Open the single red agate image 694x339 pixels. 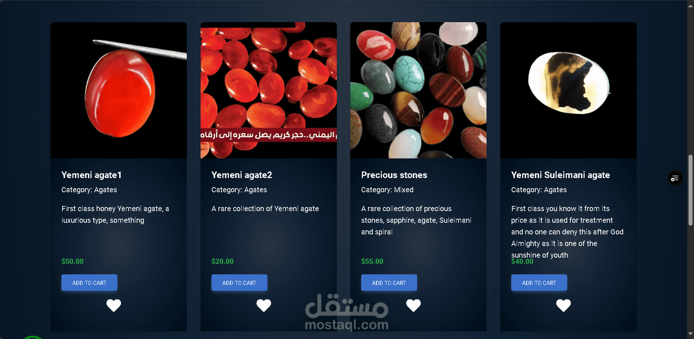(118, 90)
